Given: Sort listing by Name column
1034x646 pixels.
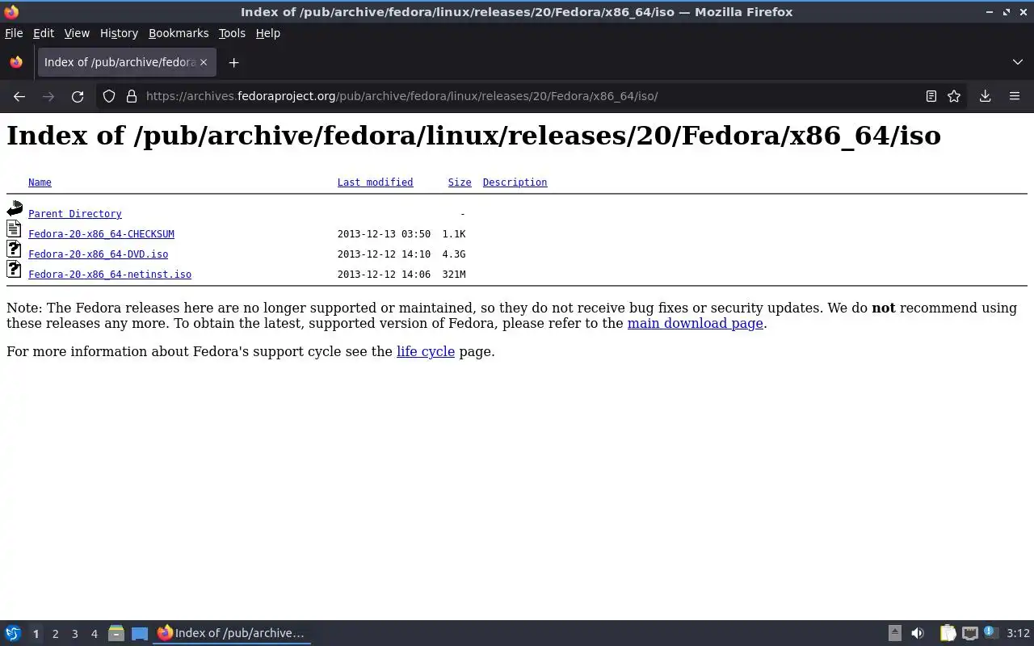Looking at the screenshot, I should pyautogui.click(x=40, y=182).
